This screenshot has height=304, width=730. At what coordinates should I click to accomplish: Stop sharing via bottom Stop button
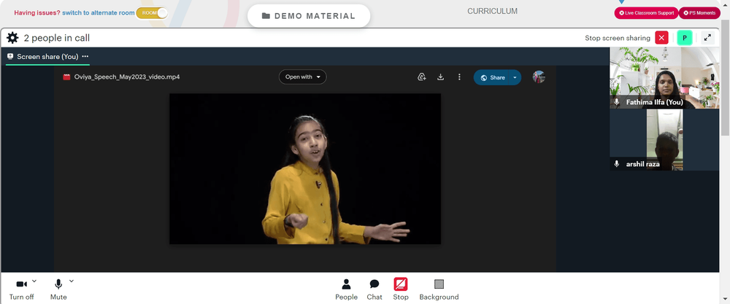400,289
